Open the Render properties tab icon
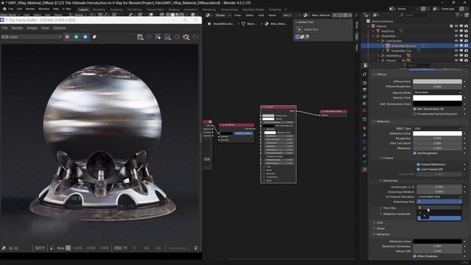 (364, 83)
